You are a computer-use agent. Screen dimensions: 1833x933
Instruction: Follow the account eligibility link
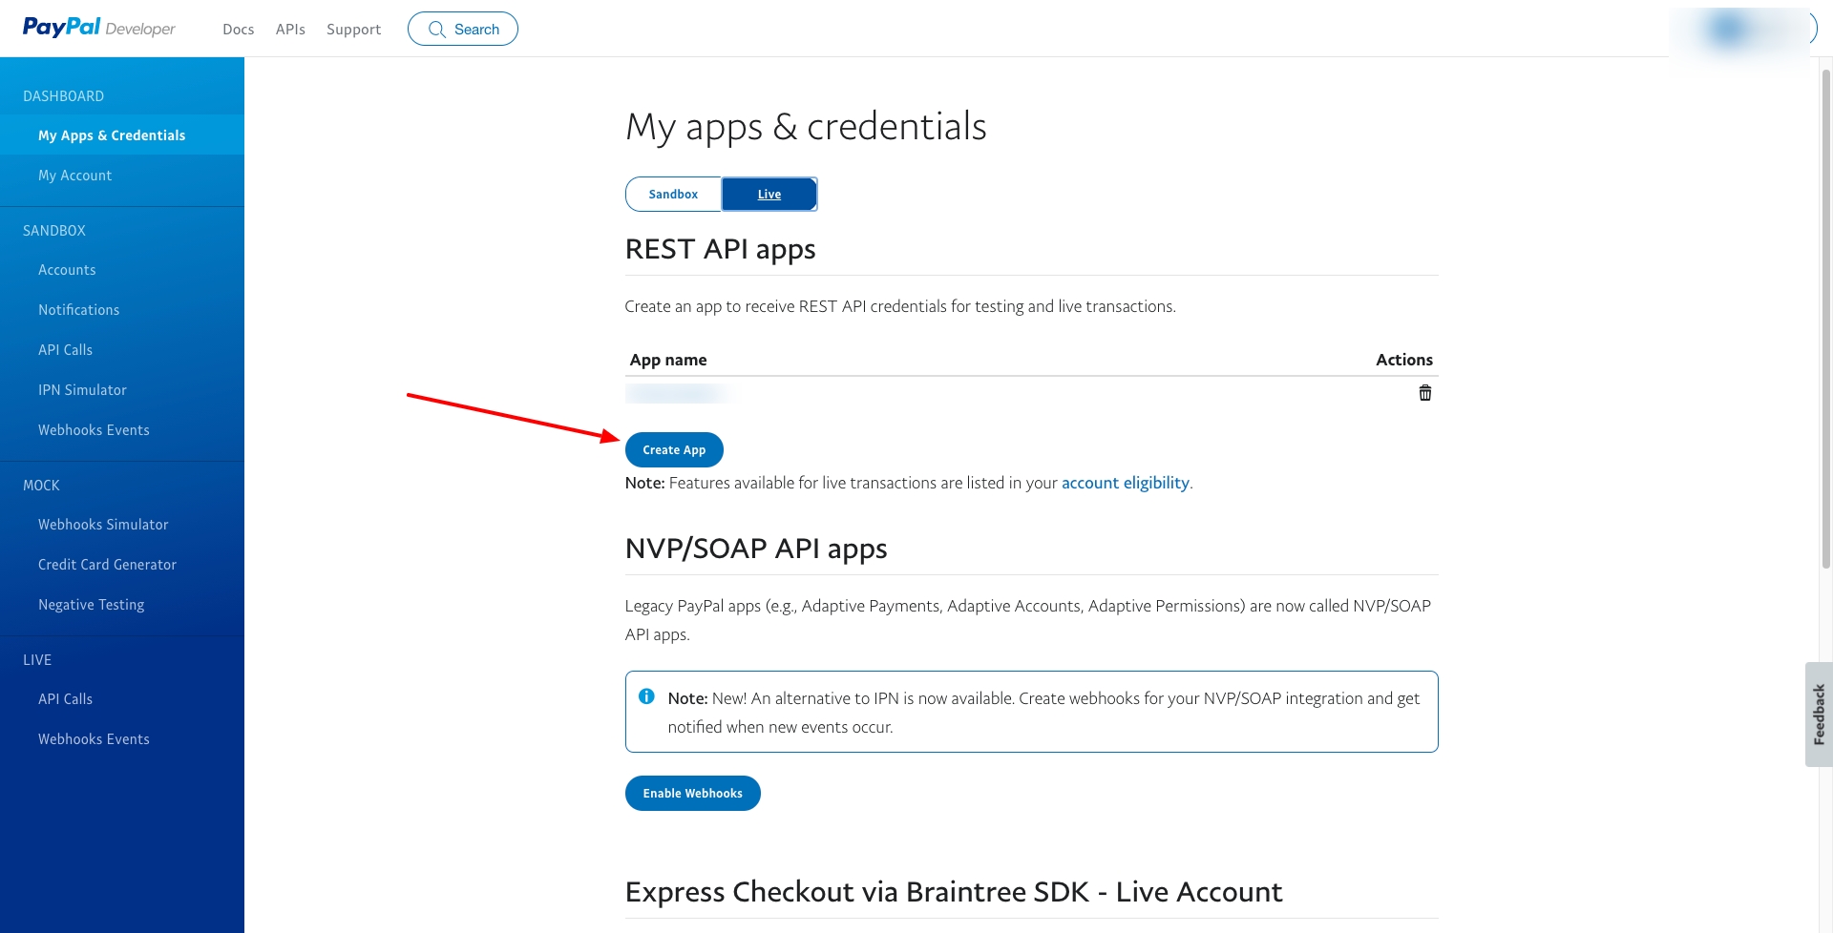(x=1125, y=483)
